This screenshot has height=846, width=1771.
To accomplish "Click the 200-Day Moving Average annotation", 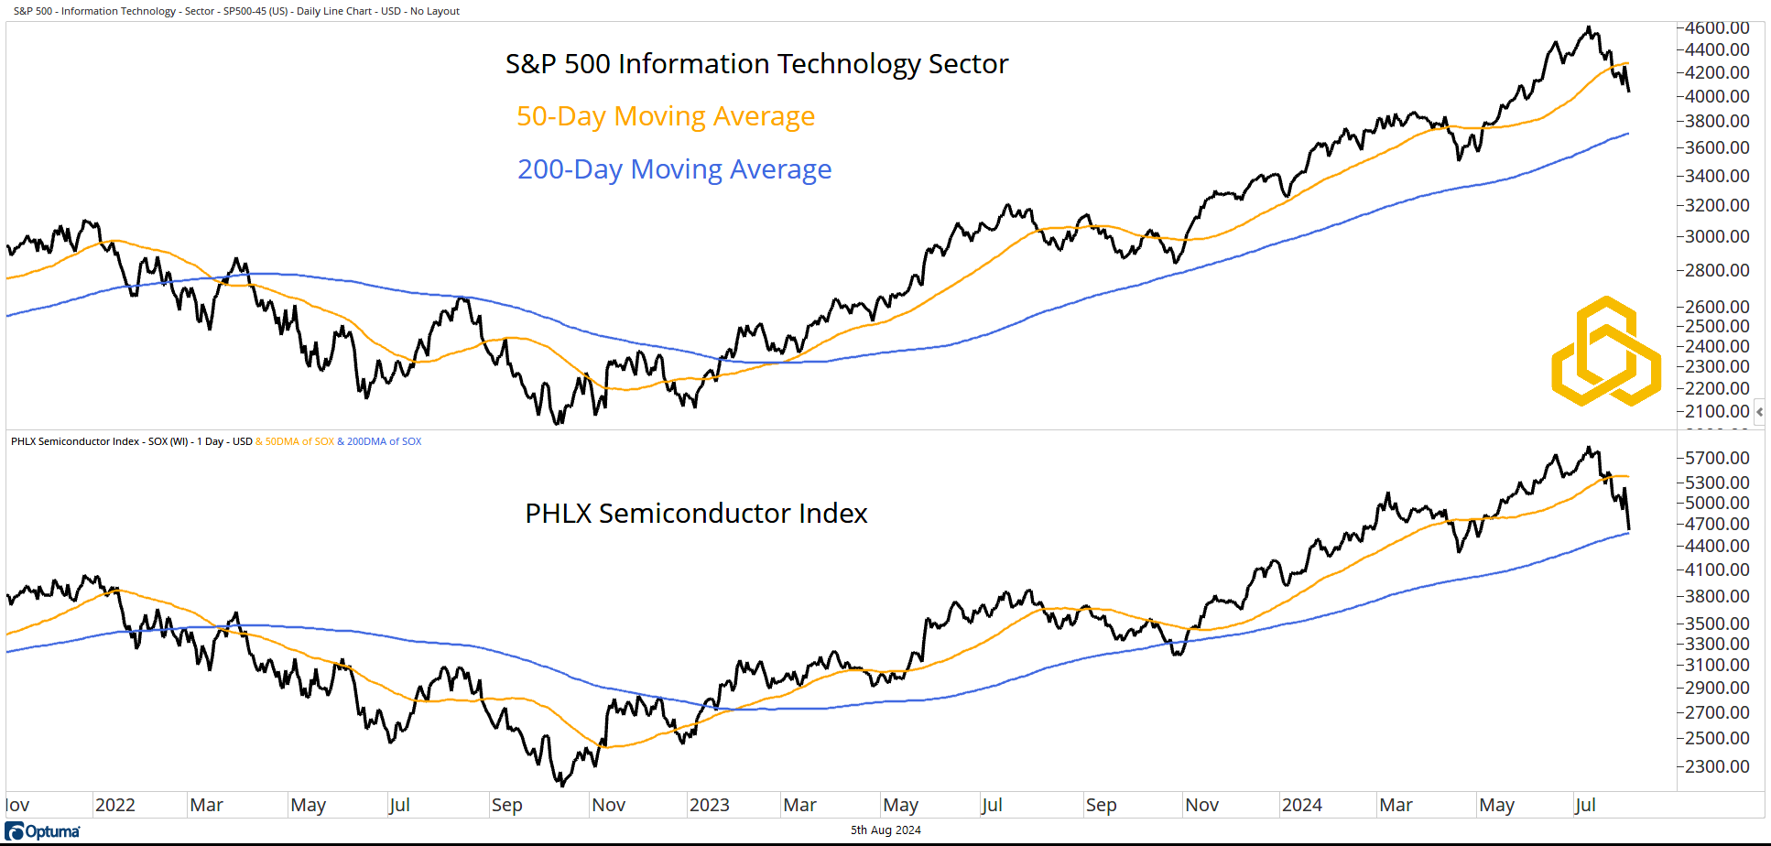I will click(674, 169).
